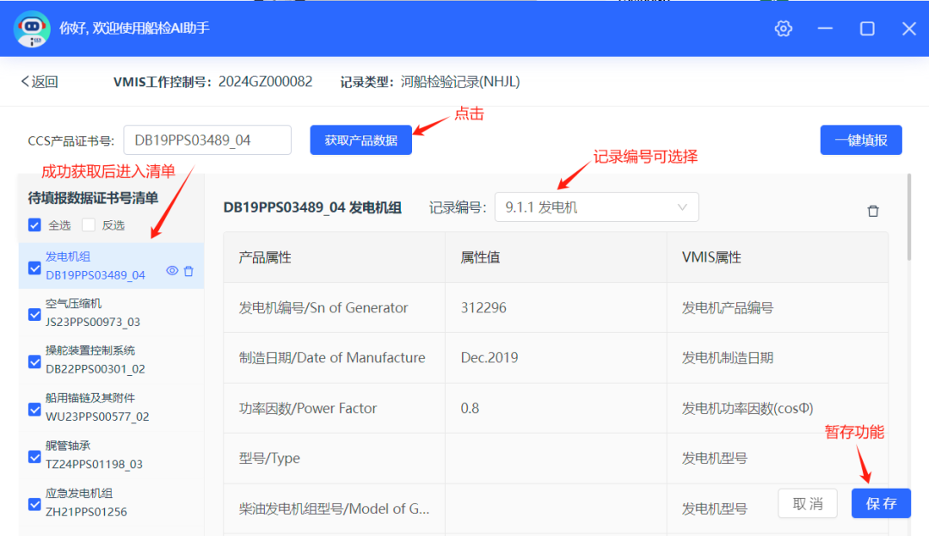Focus the CCS产品证书号 input field
Image resolution: width=929 pixels, height=536 pixels.
[207, 140]
